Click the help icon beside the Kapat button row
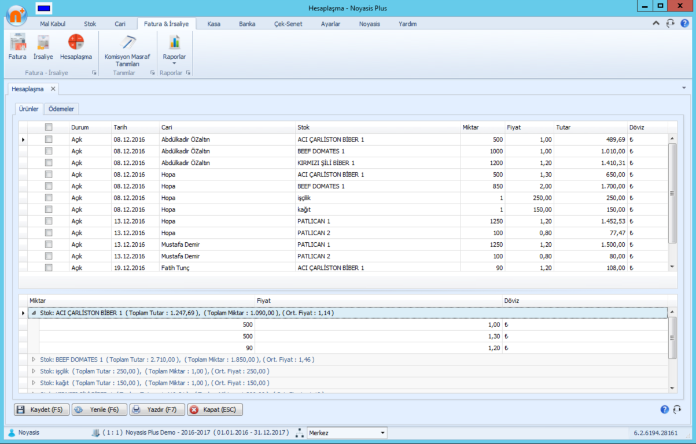The height and width of the screenshot is (444, 696). [665, 409]
